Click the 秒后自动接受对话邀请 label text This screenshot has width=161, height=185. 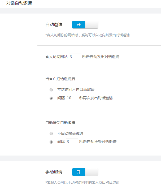coord(98,142)
